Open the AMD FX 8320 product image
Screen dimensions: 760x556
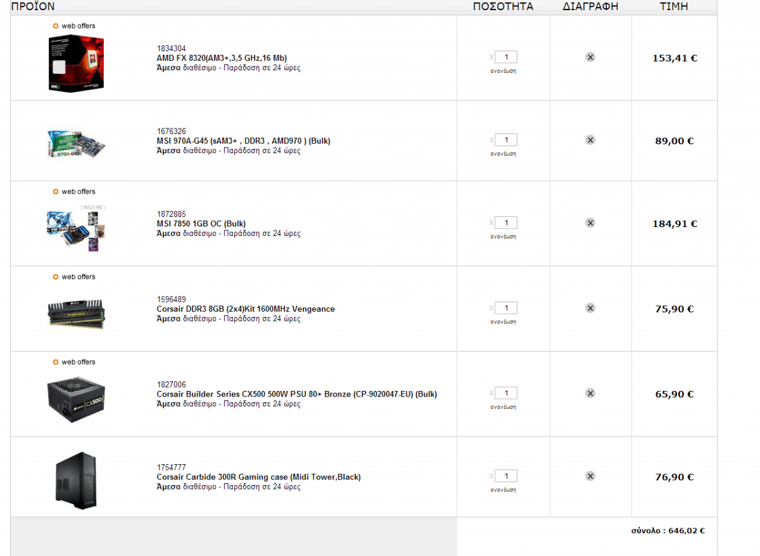[x=76, y=63]
